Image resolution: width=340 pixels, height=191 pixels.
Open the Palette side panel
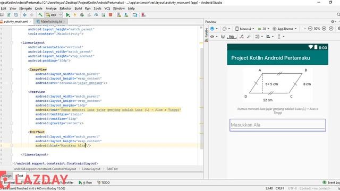[x=206, y=34]
